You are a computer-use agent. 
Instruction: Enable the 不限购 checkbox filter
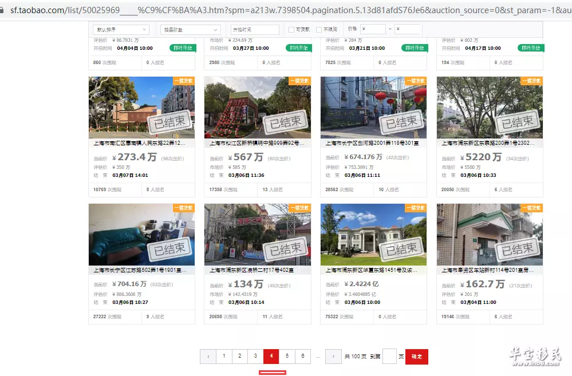pyautogui.click(x=319, y=30)
